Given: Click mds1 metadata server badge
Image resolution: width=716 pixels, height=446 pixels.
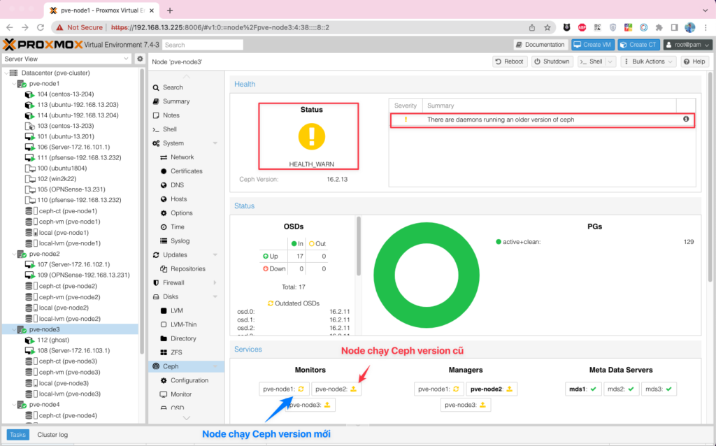Looking at the screenshot, I should click(x=582, y=389).
